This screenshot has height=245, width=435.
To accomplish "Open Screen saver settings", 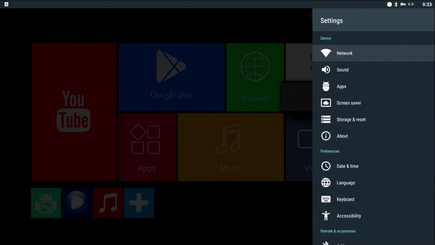I will (x=374, y=103).
